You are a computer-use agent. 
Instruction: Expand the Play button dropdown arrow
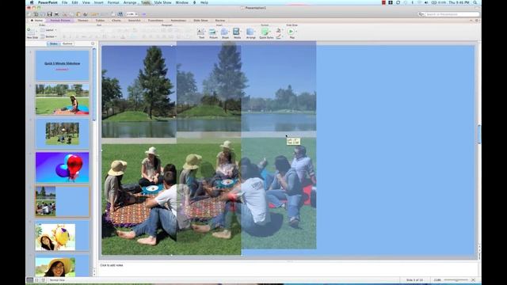296,32
